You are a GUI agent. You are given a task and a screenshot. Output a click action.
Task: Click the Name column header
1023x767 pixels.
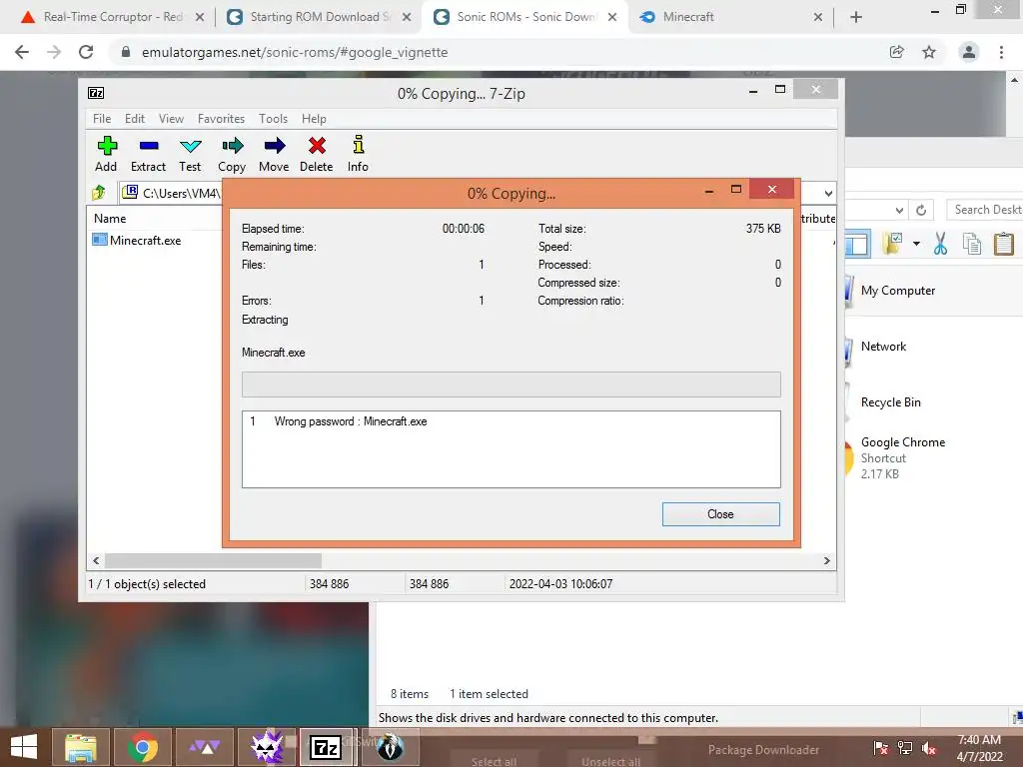110,219
